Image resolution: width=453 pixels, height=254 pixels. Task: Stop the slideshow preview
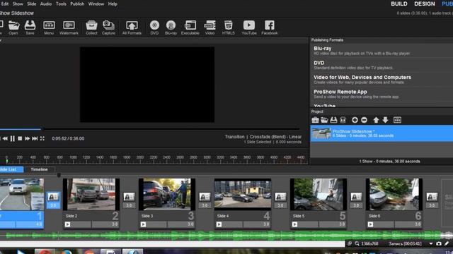[x=20, y=138]
